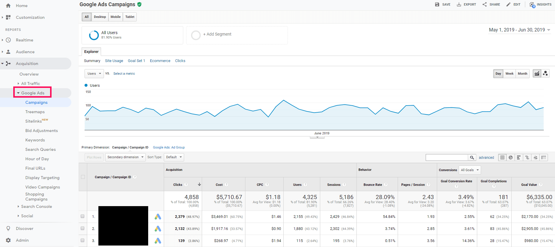Tick the checkbox for campaign row 1
The image size is (555, 247).
tap(82, 216)
